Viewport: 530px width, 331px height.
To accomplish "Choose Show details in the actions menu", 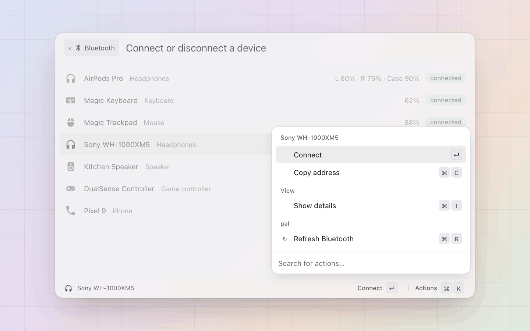I will [371, 206].
